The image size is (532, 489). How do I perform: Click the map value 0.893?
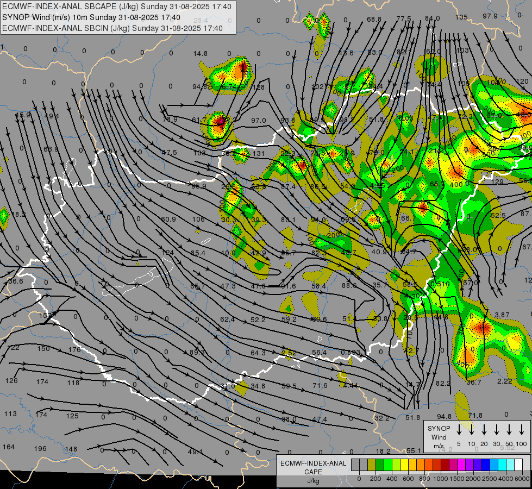pos(351,353)
